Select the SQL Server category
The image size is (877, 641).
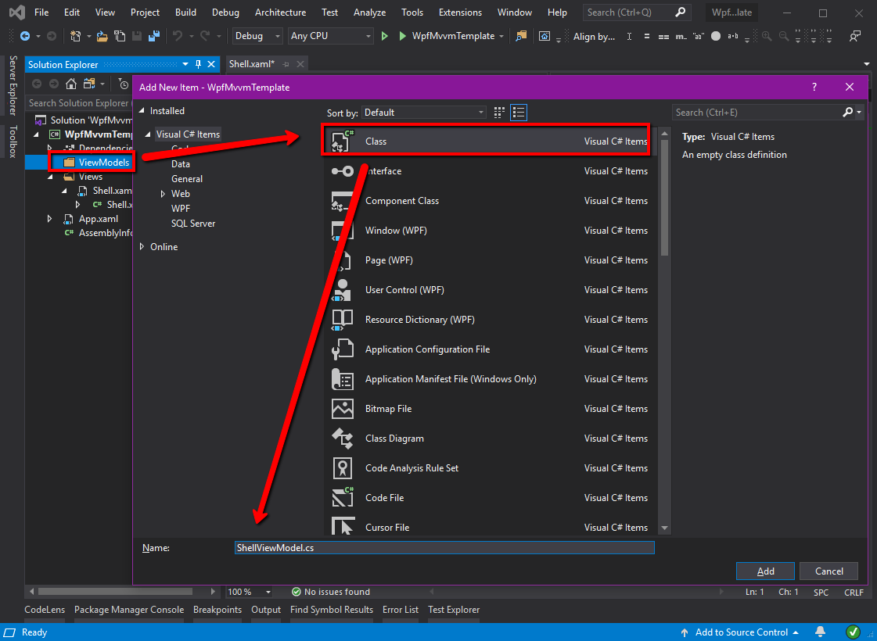[193, 223]
